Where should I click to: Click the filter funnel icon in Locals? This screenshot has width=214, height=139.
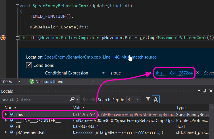pyautogui.click(x=148, y=99)
